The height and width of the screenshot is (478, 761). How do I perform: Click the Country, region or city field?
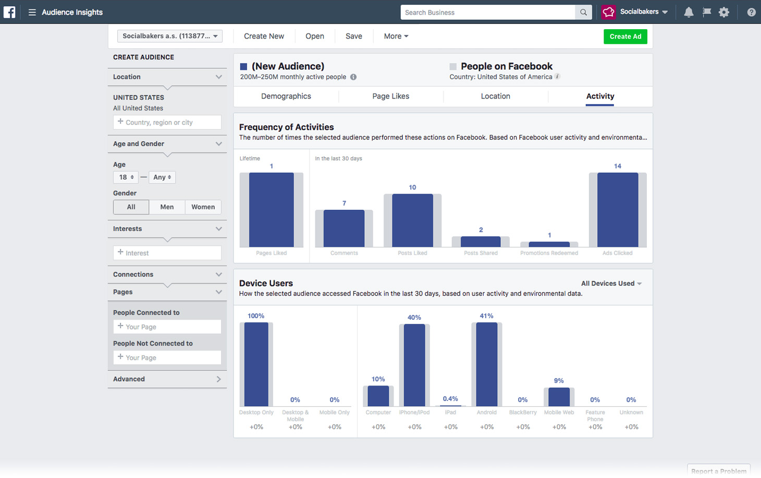pos(167,122)
